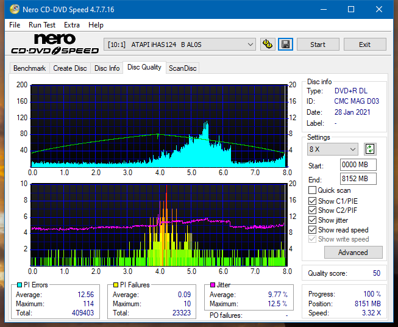Close the Nero CD-DVD Speed window
The width and height of the screenshot is (398, 327).
click(x=379, y=9)
